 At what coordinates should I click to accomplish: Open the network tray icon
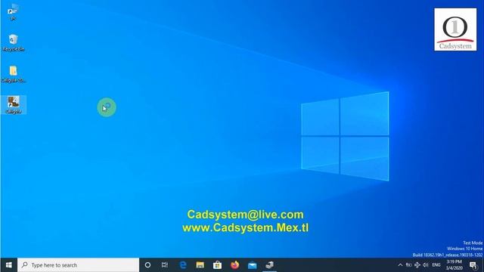[417, 265]
